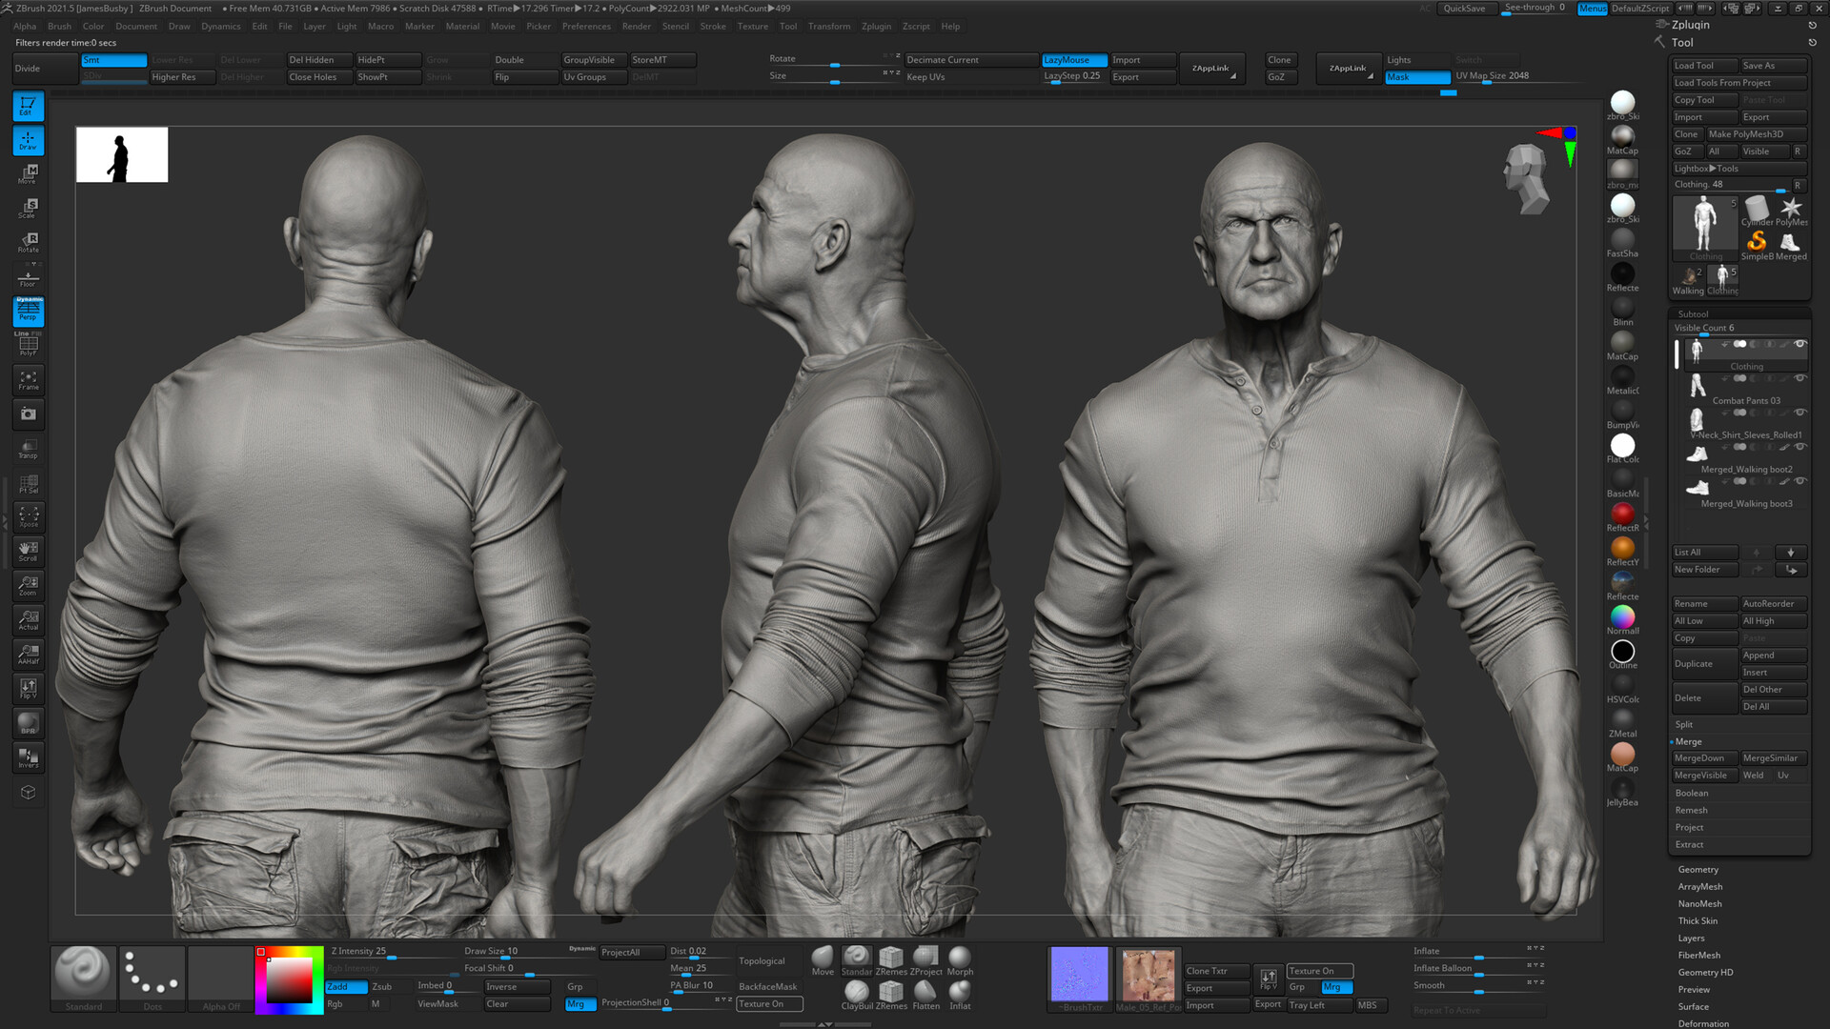Toggle LazyMouse on or off
1830x1029 pixels.
point(1074,59)
